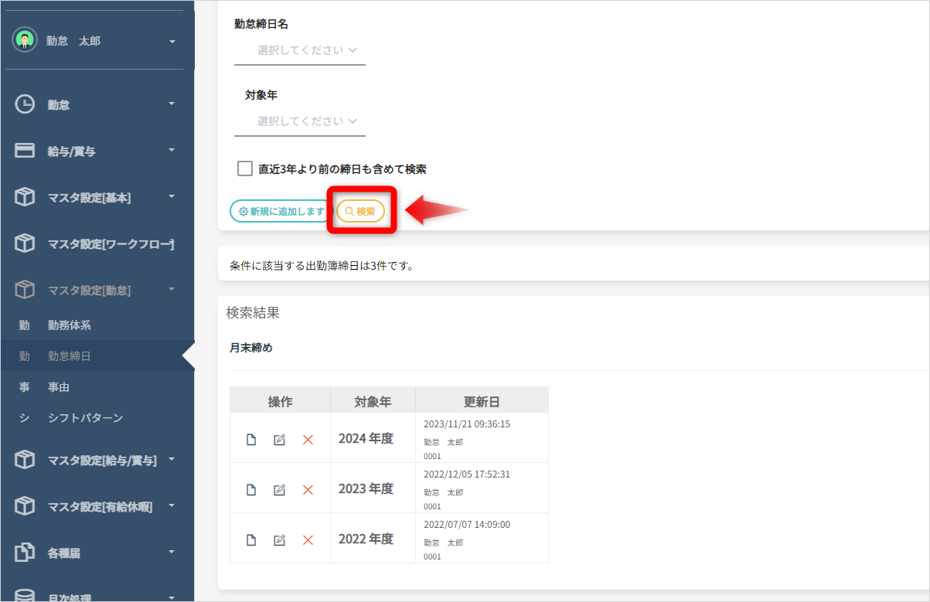Select シフトパターン in the sidebar

click(x=85, y=418)
